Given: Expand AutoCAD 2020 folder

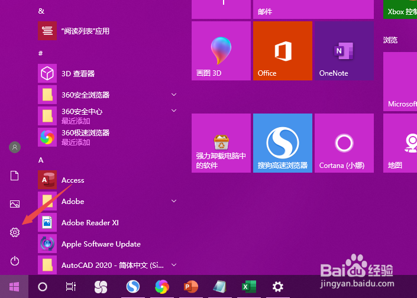Looking at the screenshot, I should click(x=174, y=265).
